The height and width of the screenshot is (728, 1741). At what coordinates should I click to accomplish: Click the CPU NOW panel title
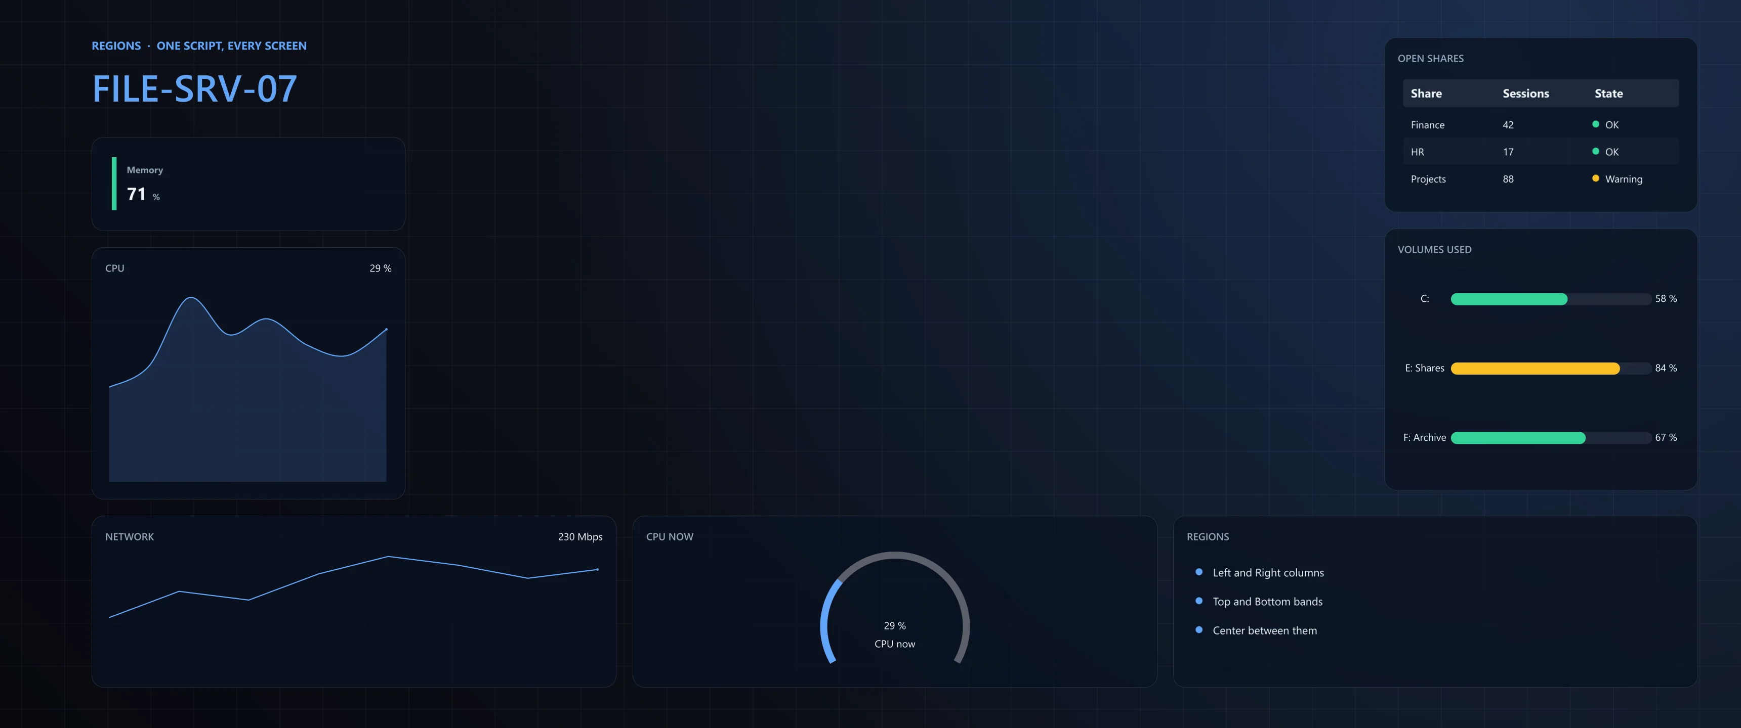[x=670, y=537]
